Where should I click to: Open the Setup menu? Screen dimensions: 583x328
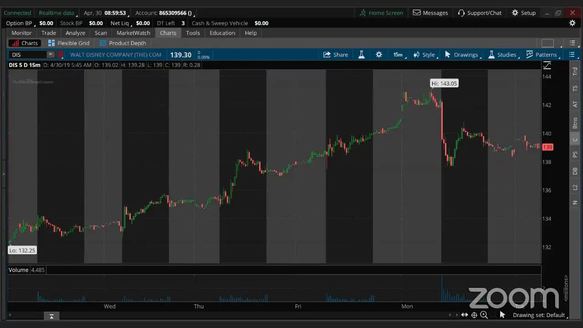click(x=524, y=13)
